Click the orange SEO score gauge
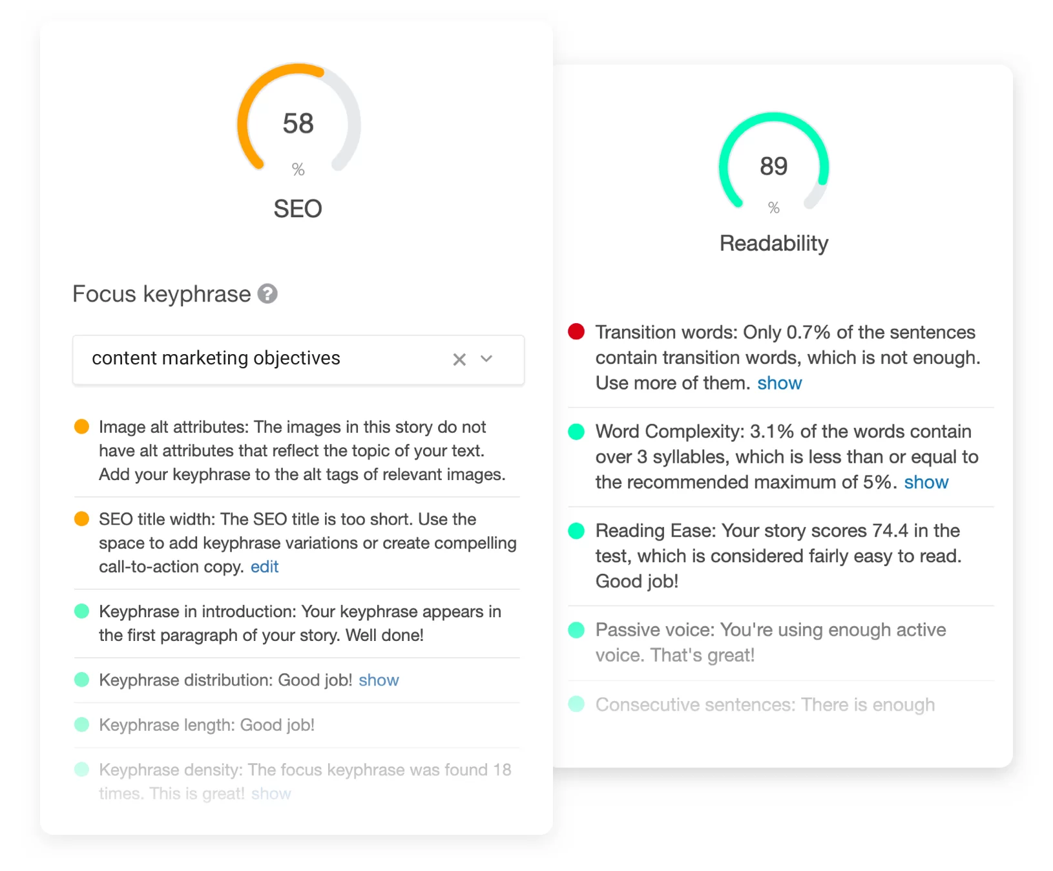This screenshot has width=1053, height=871. click(x=298, y=123)
